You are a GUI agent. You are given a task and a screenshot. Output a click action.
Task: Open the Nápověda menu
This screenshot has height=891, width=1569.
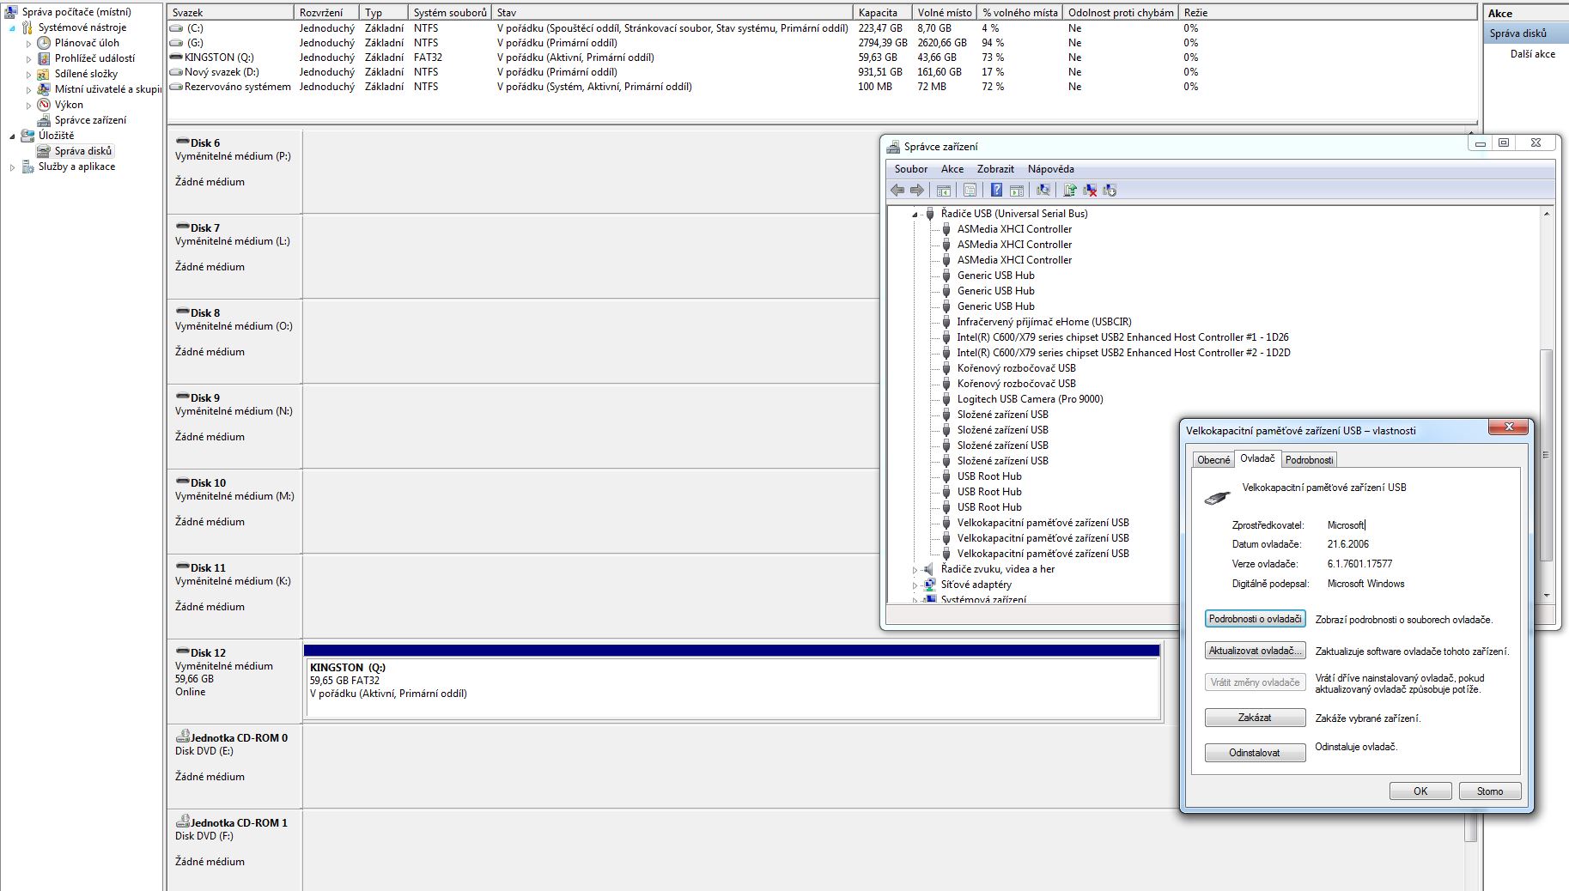pyautogui.click(x=1050, y=169)
